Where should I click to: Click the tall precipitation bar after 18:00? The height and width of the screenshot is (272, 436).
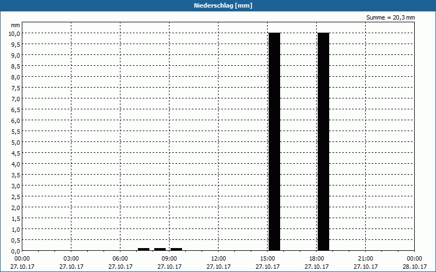323,142
